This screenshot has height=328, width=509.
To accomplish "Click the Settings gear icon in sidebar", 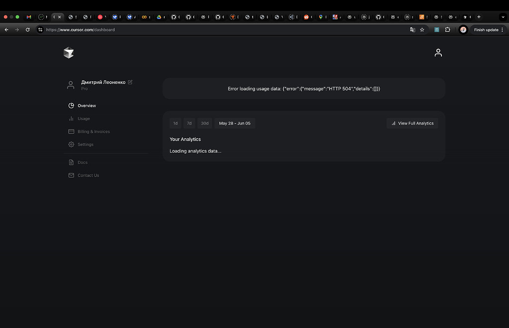I will [71, 144].
